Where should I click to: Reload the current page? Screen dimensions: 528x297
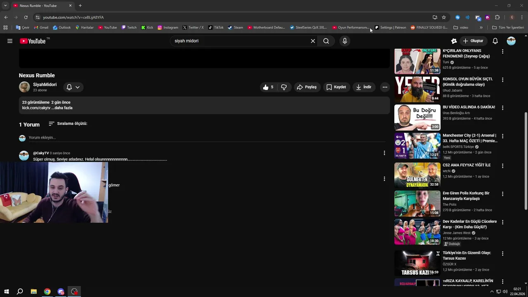point(26,17)
